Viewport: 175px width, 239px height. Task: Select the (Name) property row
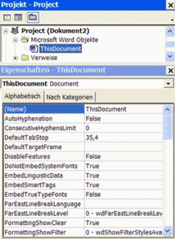44,109
